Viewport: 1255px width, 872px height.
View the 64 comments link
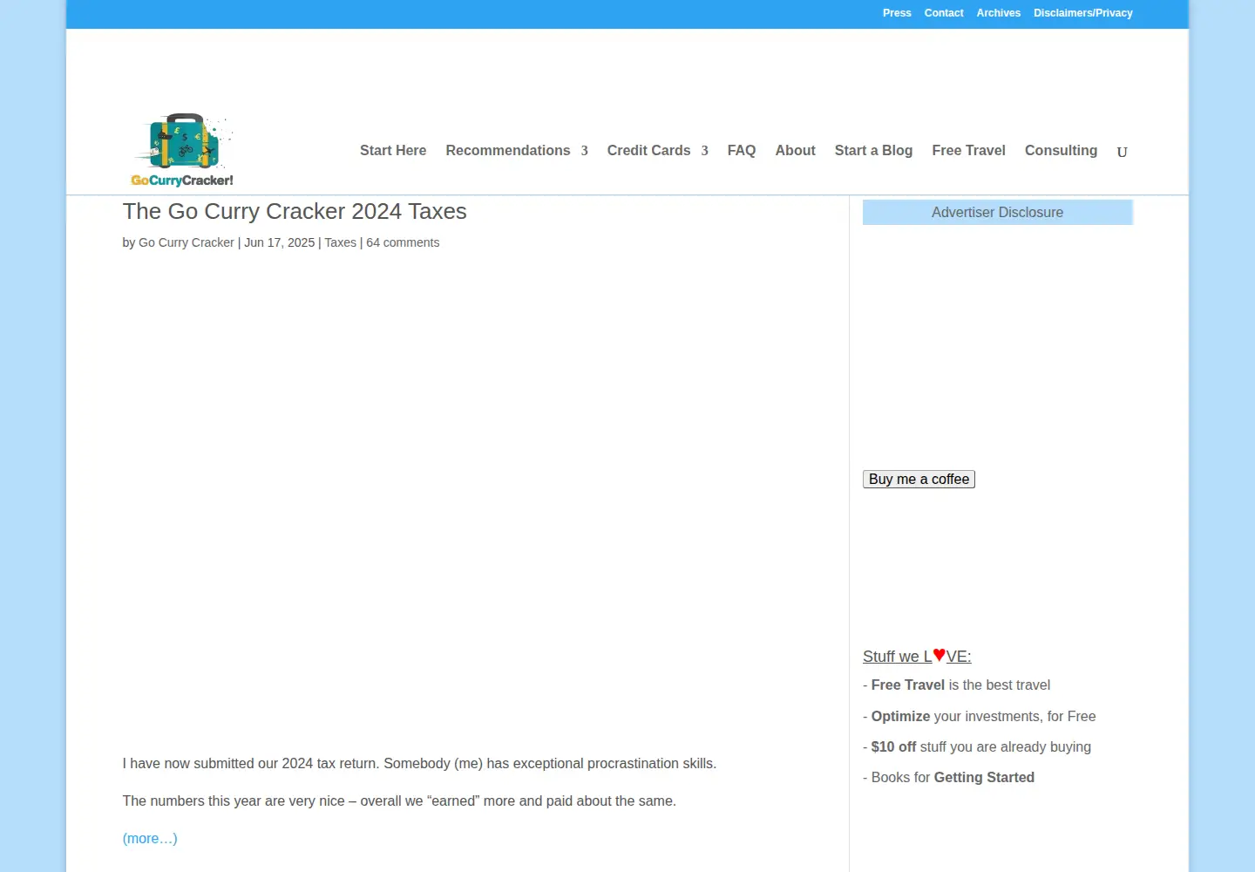tap(403, 242)
